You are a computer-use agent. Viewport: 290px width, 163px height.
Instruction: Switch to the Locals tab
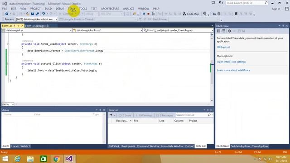point(15,146)
